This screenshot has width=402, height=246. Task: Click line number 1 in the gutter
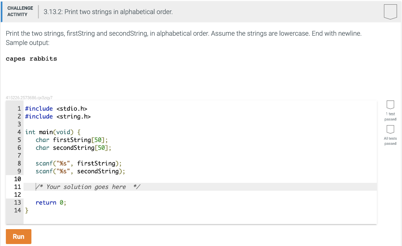click(18, 109)
